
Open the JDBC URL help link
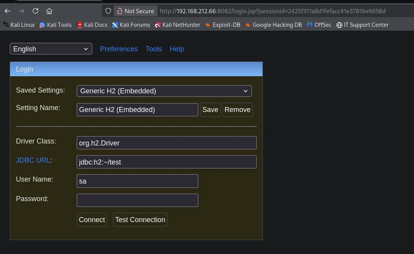tap(33, 160)
